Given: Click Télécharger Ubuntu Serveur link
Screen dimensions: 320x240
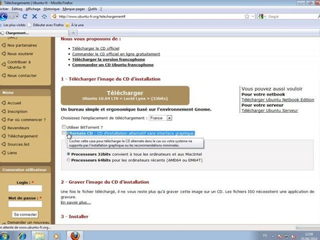Looking at the screenshot, I should point(270,111).
